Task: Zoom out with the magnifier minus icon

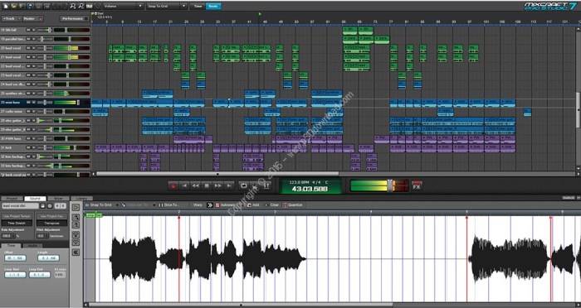Action: (81, 6)
